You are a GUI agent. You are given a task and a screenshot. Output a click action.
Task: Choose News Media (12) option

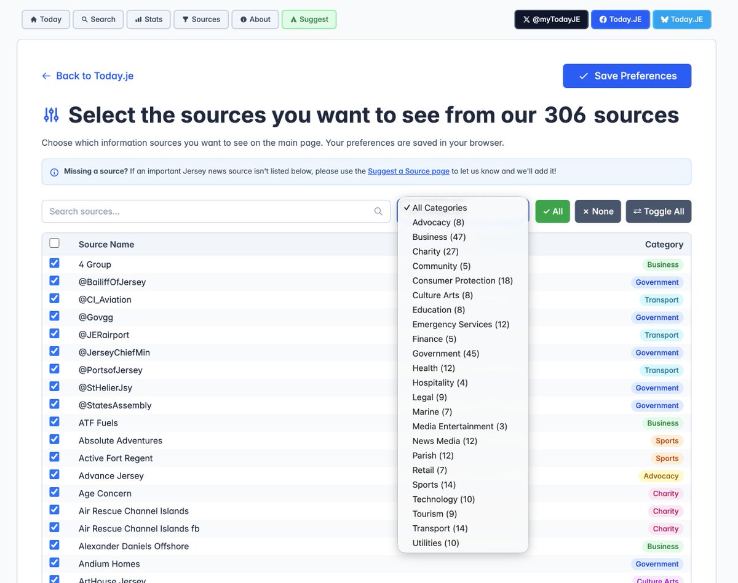pyautogui.click(x=462, y=441)
